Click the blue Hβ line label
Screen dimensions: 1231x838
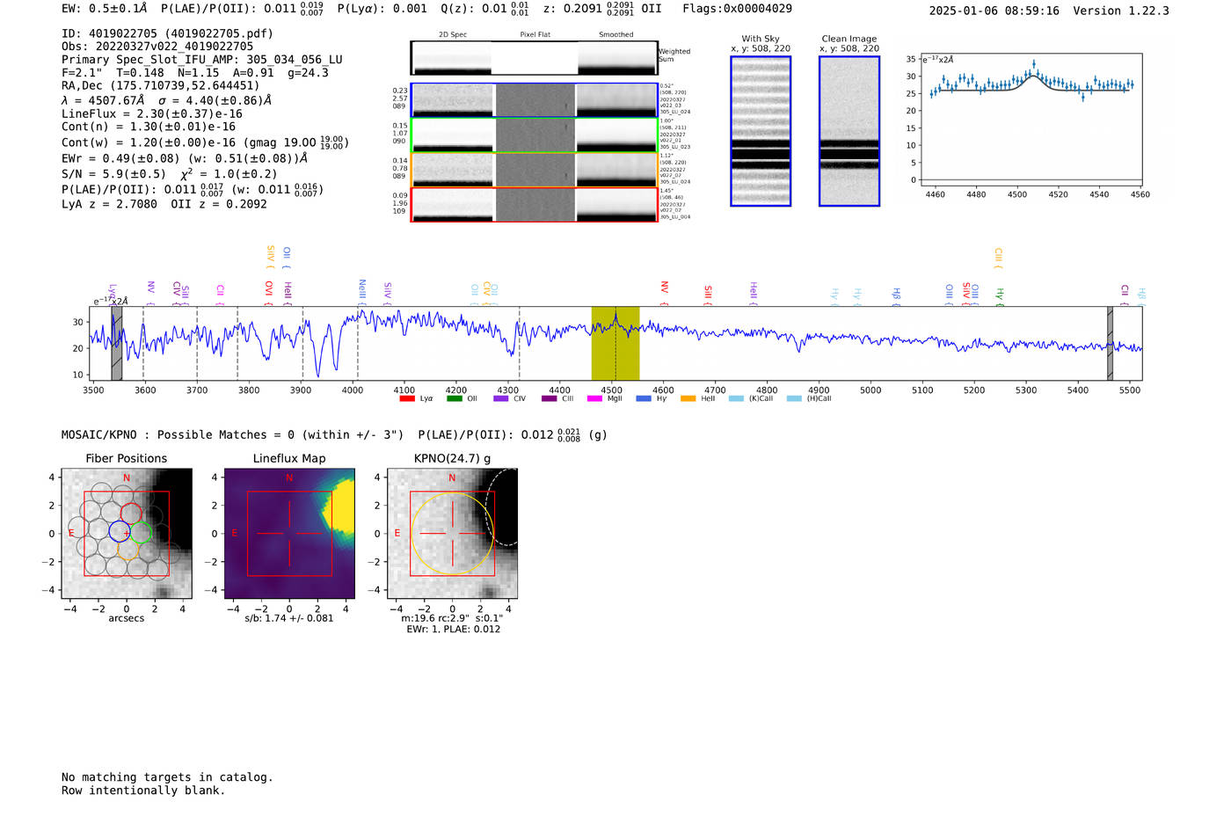pos(897,295)
